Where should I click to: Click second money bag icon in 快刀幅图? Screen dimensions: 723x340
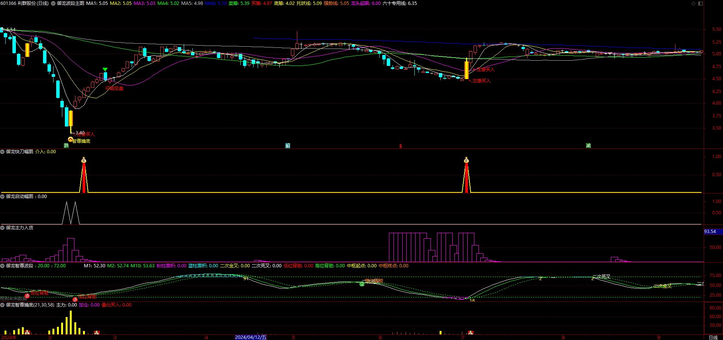point(466,160)
